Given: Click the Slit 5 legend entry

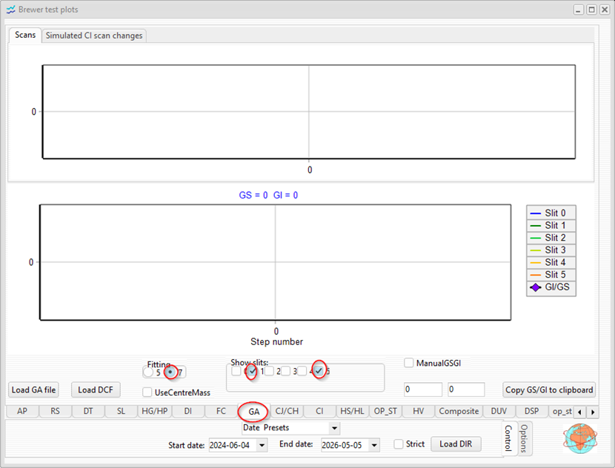Looking at the screenshot, I should [551, 275].
